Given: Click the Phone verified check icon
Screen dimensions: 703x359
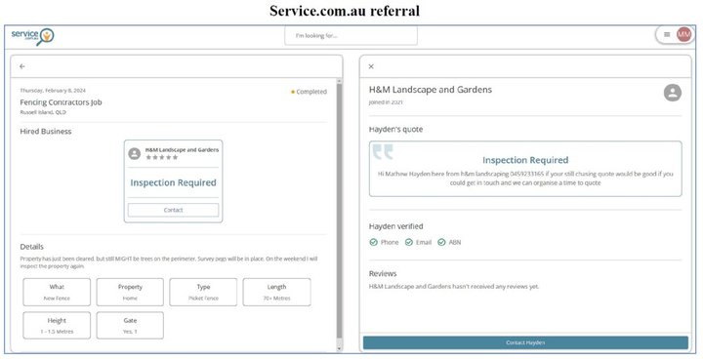Looking at the screenshot, I should (x=373, y=242).
